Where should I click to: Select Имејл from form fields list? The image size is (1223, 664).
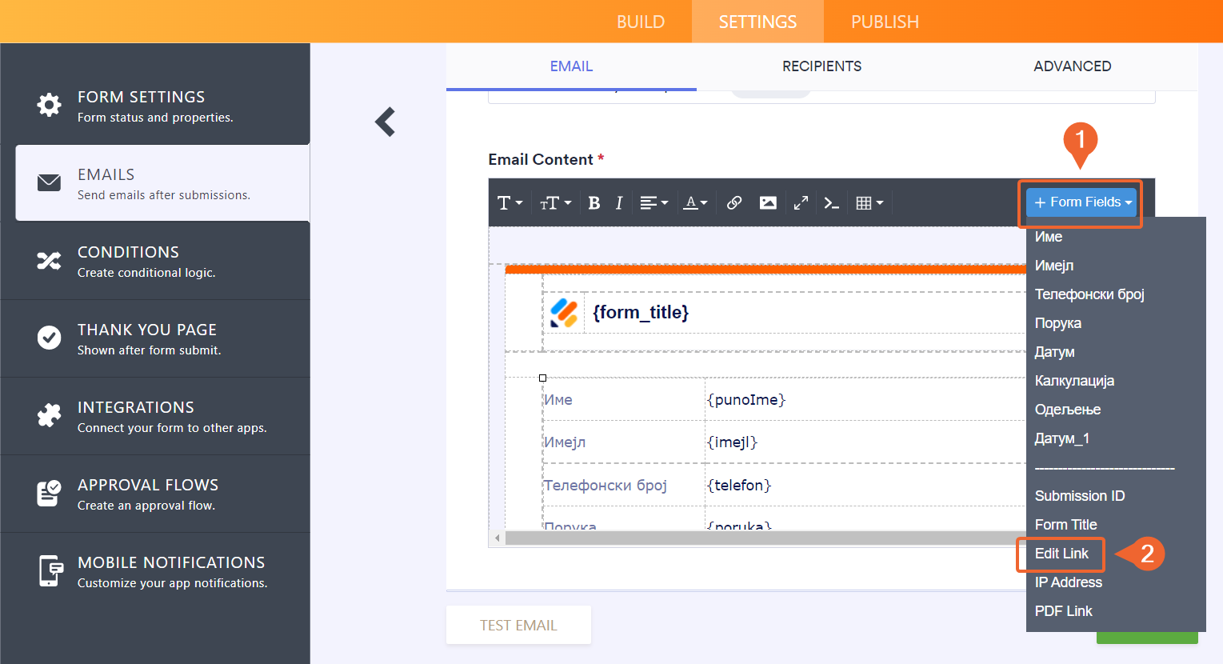tap(1116, 266)
